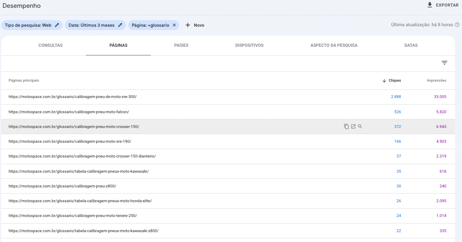462x242 pixels.
Task: Click the 526 clicks value
Action: pyautogui.click(x=397, y=112)
